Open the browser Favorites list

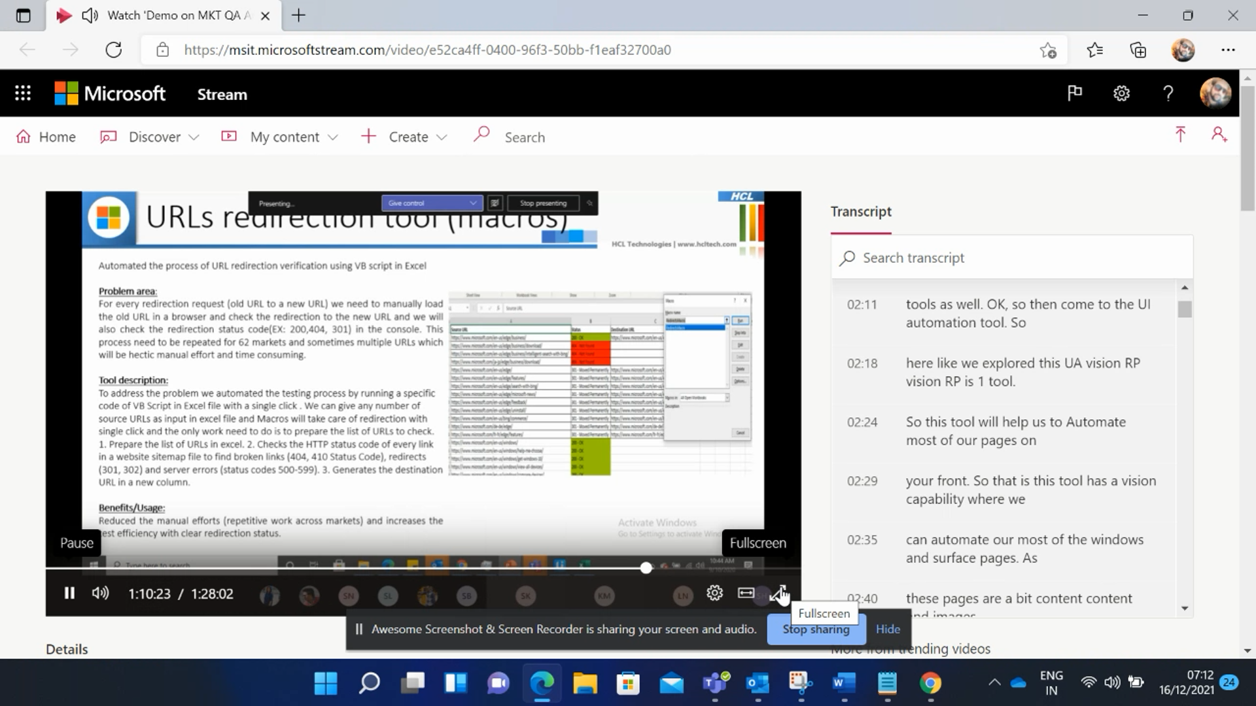pos(1094,50)
